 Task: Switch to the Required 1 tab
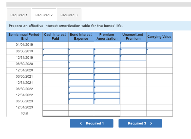(x=19, y=15)
